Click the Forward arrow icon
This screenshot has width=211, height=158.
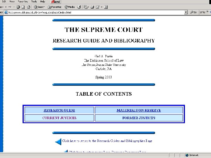click(x=10, y=7)
